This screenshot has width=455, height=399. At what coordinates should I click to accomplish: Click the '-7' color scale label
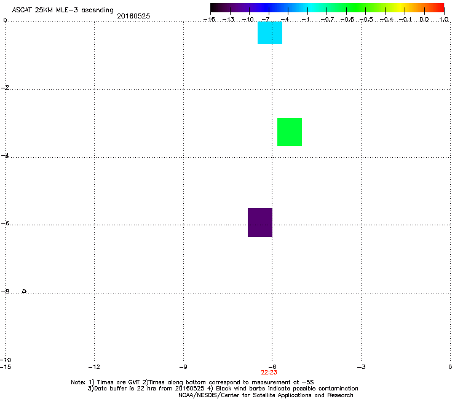pyautogui.click(x=266, y=20)
